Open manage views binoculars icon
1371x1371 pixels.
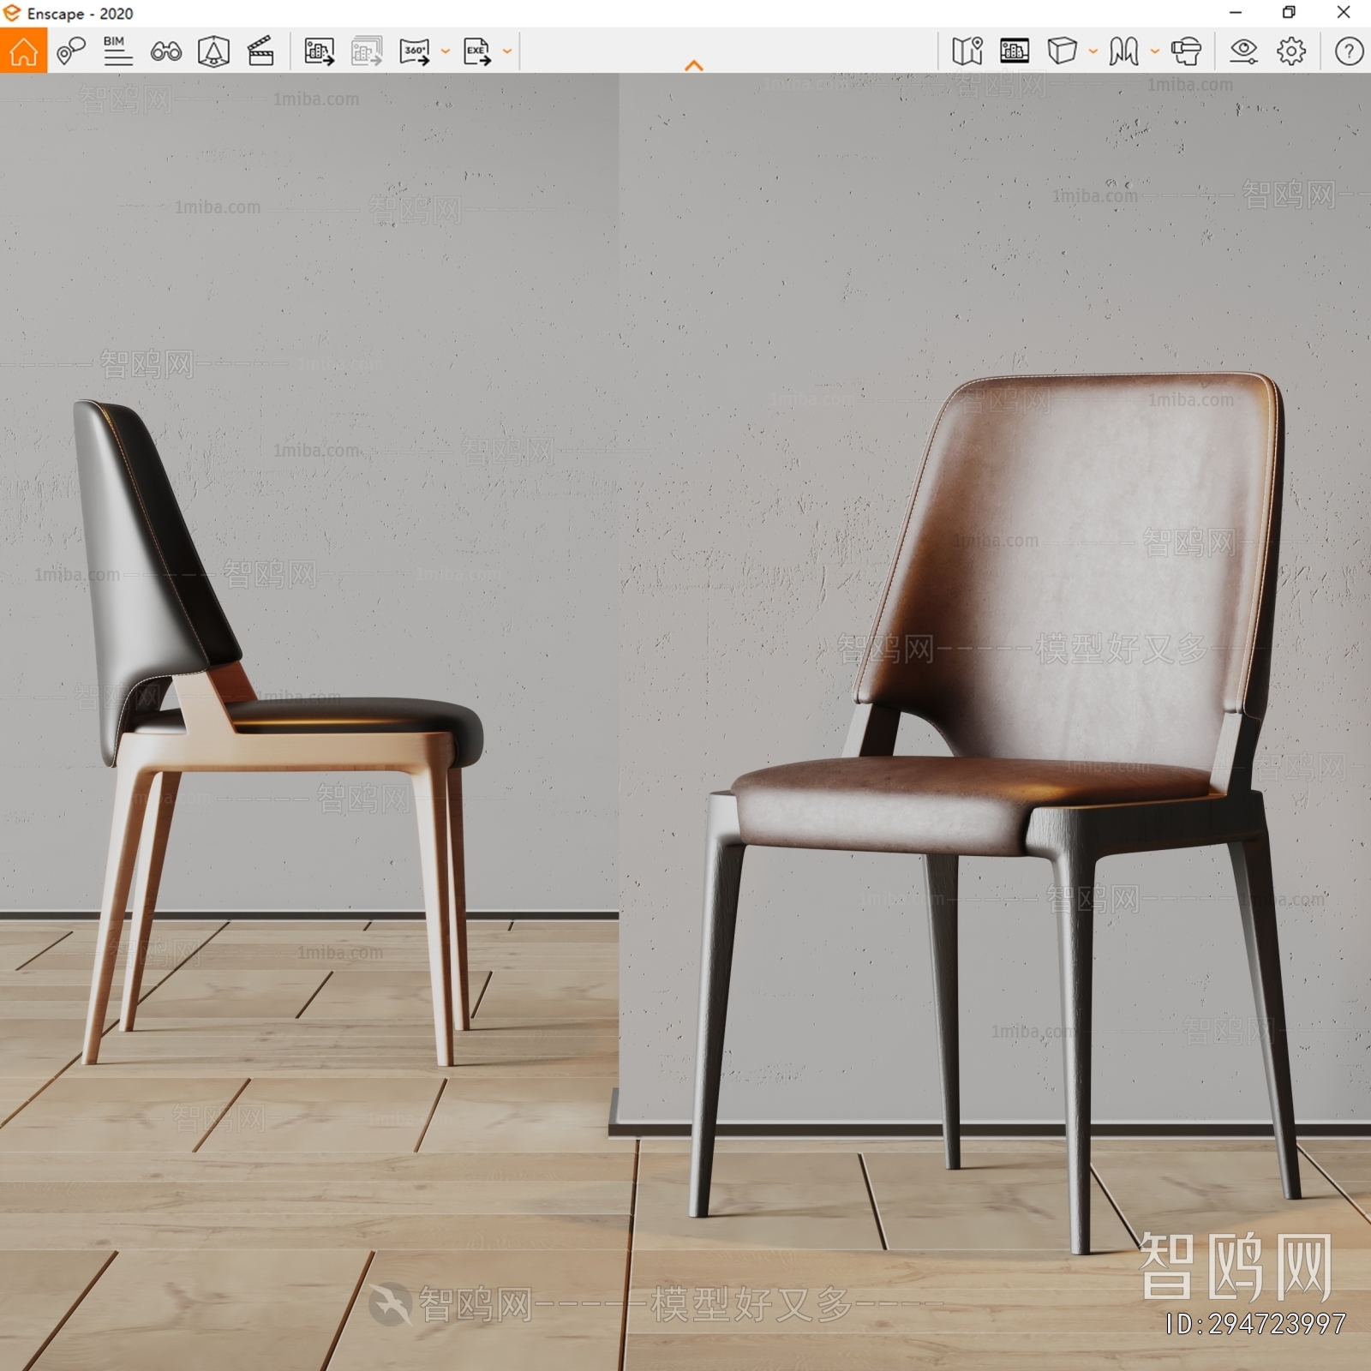[166, 51]
